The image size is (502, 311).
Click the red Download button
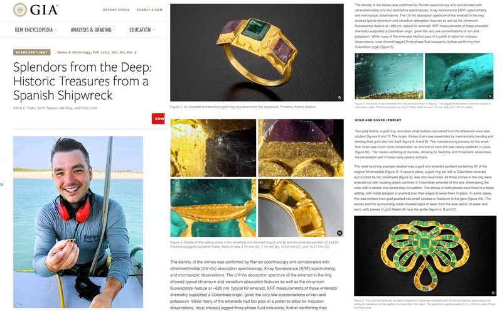click(158, 119)
